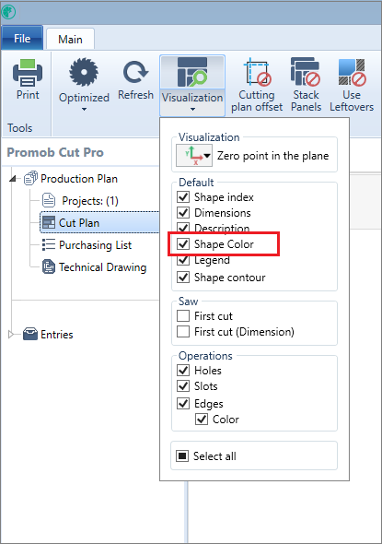Switch to the Main ribbon tab
Screen dimensions: 382x544
pos(70,40)
